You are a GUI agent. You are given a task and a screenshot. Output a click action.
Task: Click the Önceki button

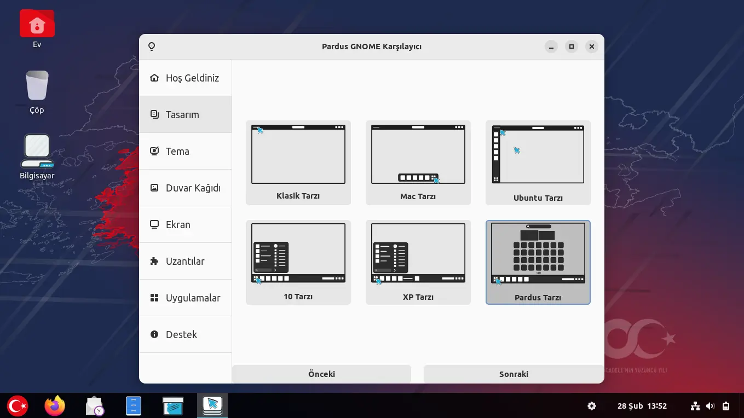pyautogui.click(x=321, y=374)
